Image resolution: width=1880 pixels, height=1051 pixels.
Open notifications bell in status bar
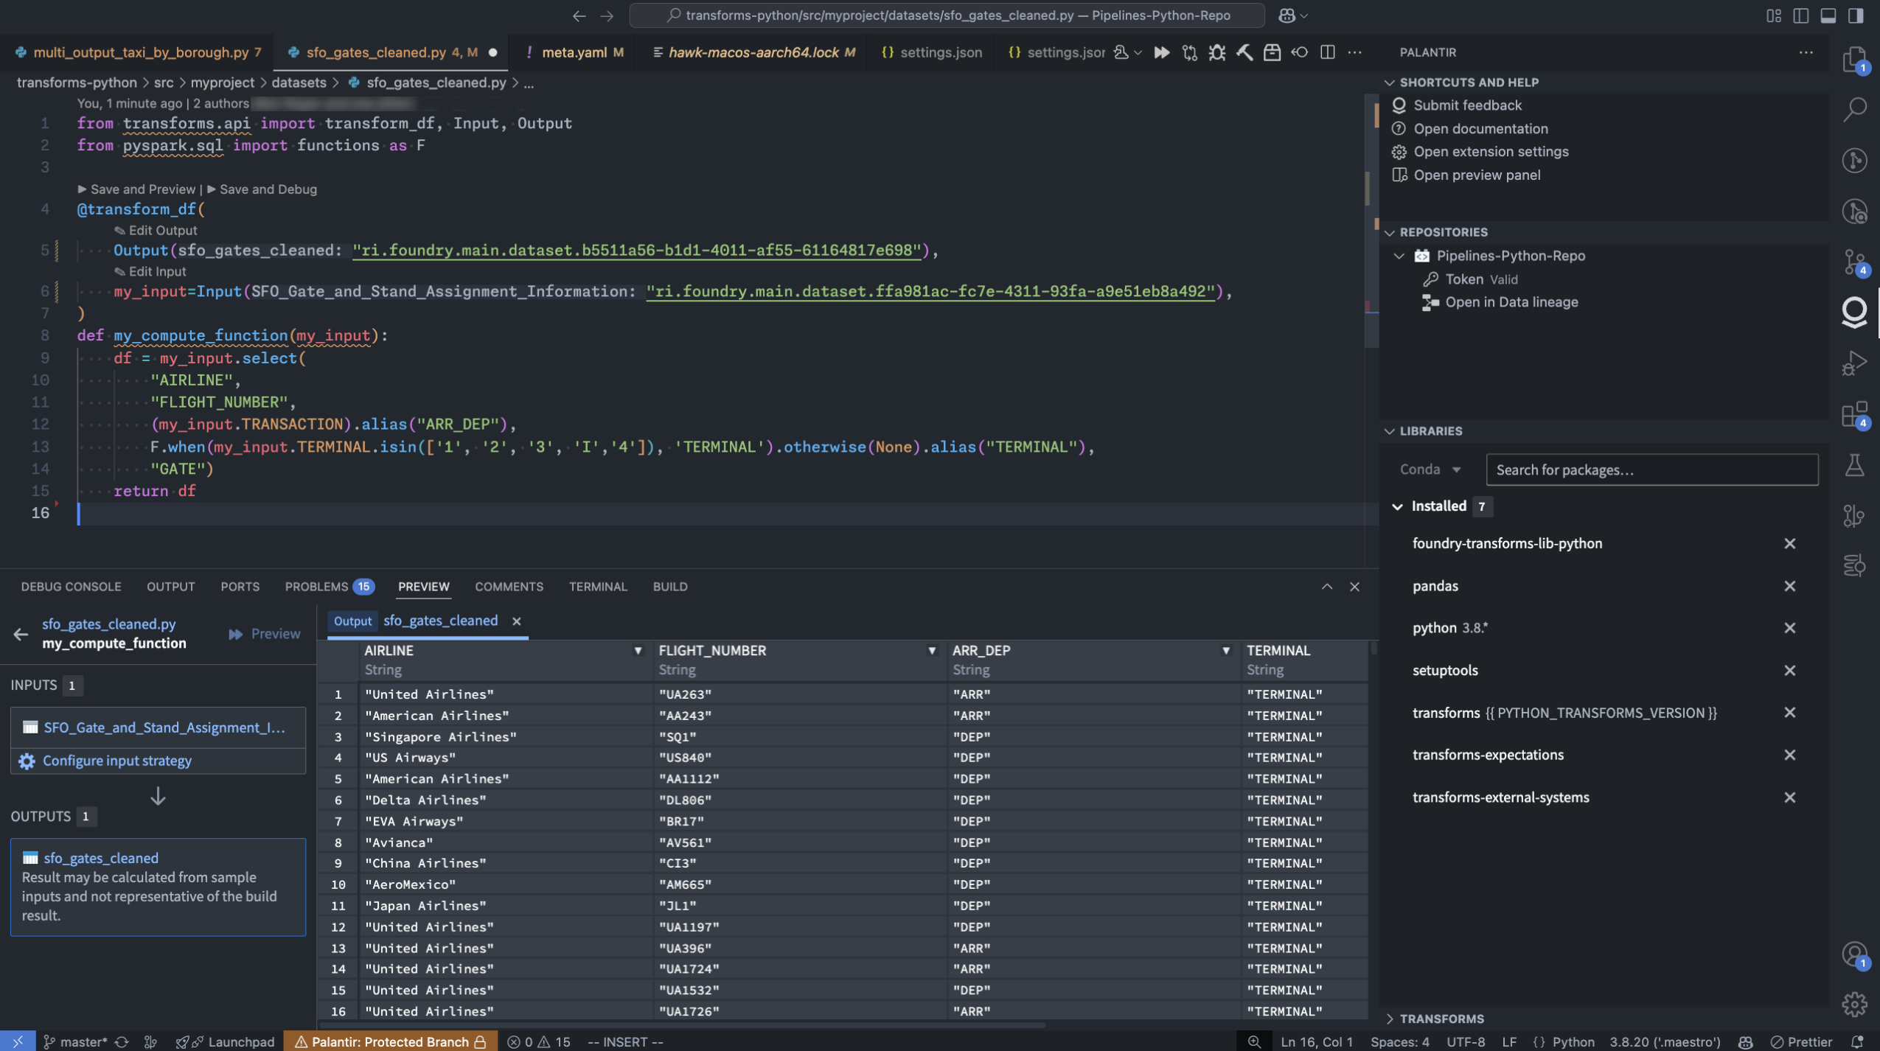[1857, 1041]
